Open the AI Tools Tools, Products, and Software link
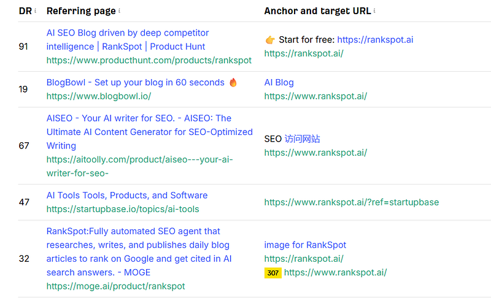491x298 pixels. (127, 196)
